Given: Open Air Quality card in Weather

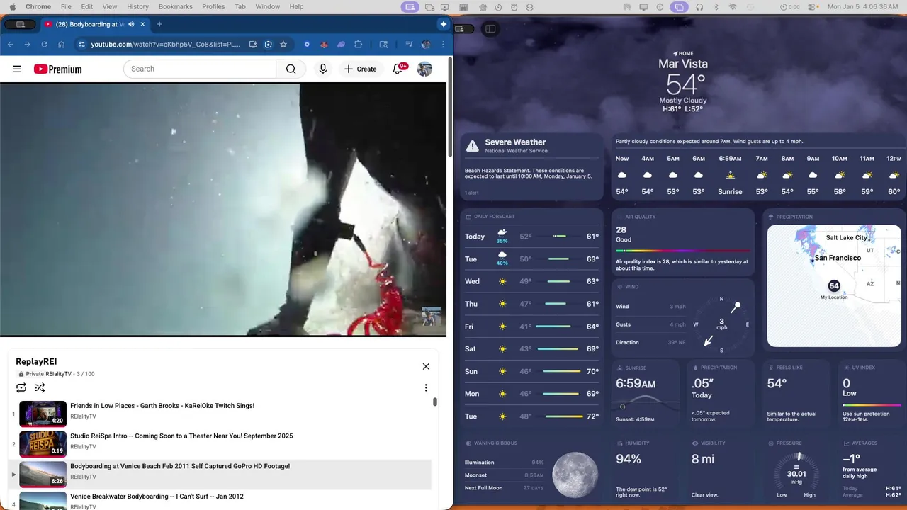Looking at the screenshot, I should [682, 242].
